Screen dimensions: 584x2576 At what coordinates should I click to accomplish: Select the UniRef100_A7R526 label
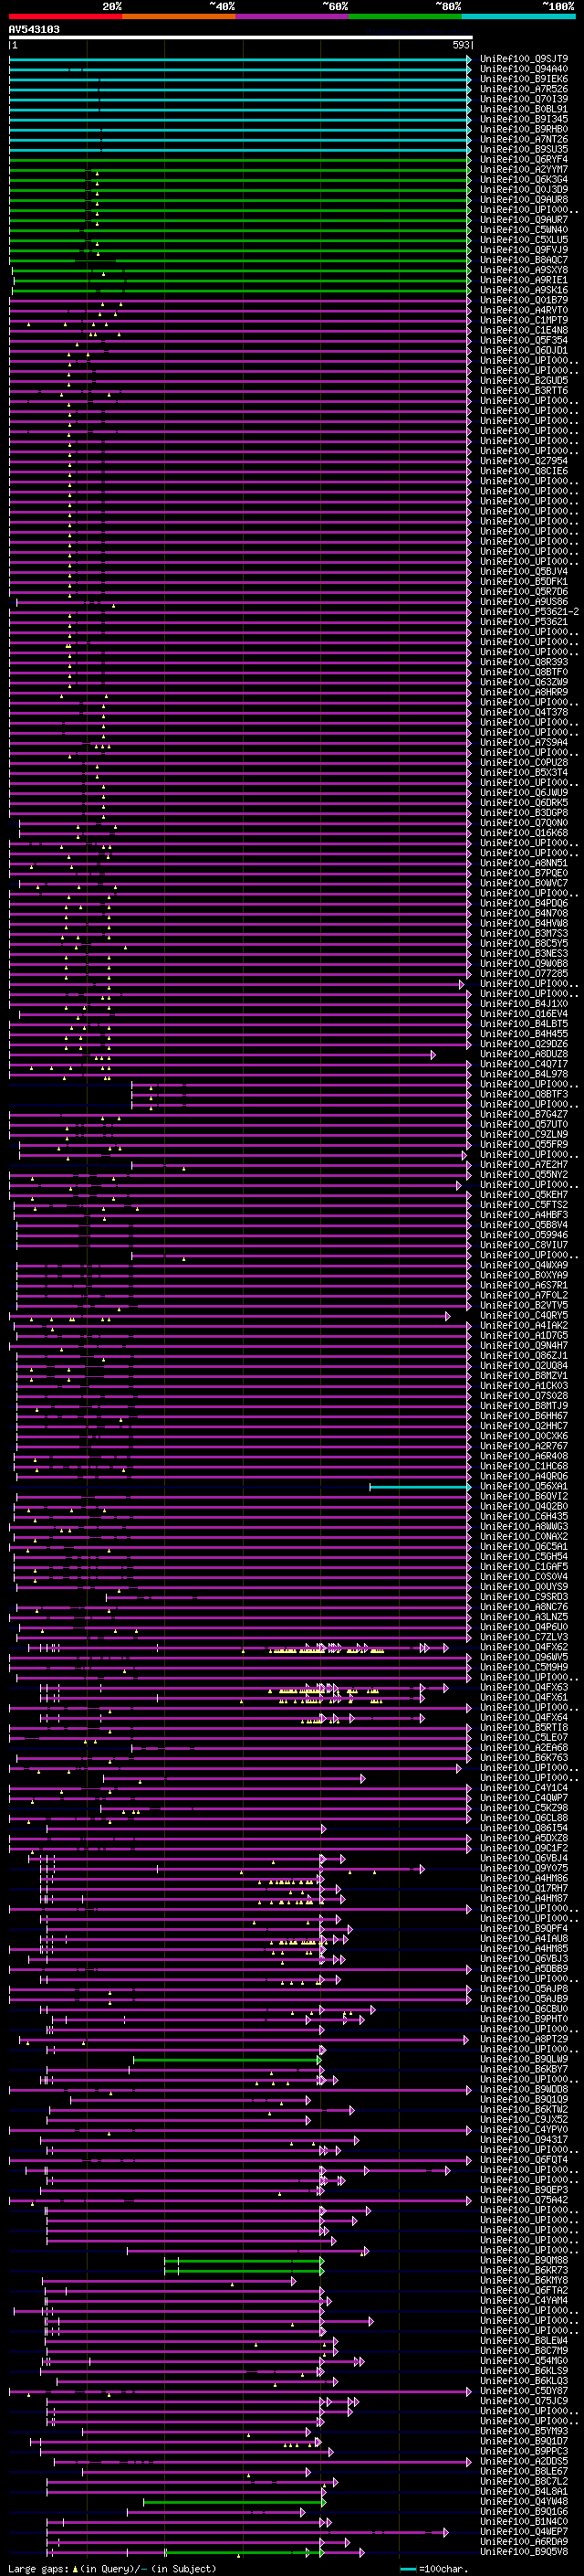[x=524, y=89]
